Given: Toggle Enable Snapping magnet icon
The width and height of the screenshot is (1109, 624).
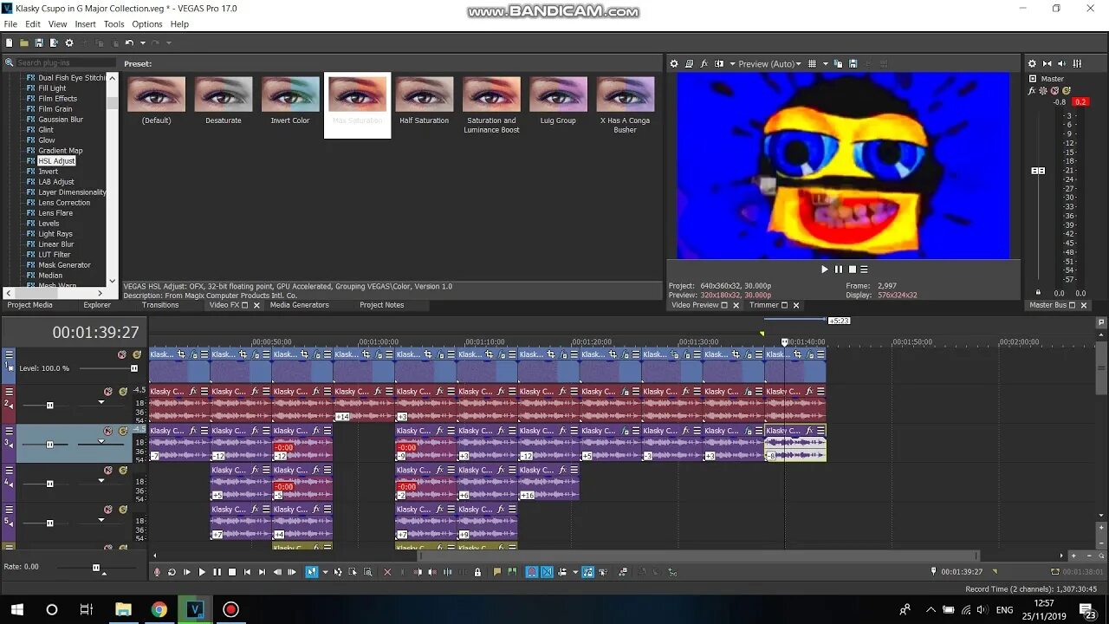Looking at the screenshot, I should pos(532,572).
